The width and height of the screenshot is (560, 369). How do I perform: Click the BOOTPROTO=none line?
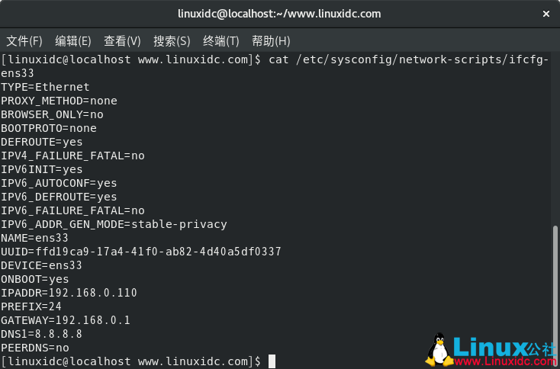tap(49, 128)
